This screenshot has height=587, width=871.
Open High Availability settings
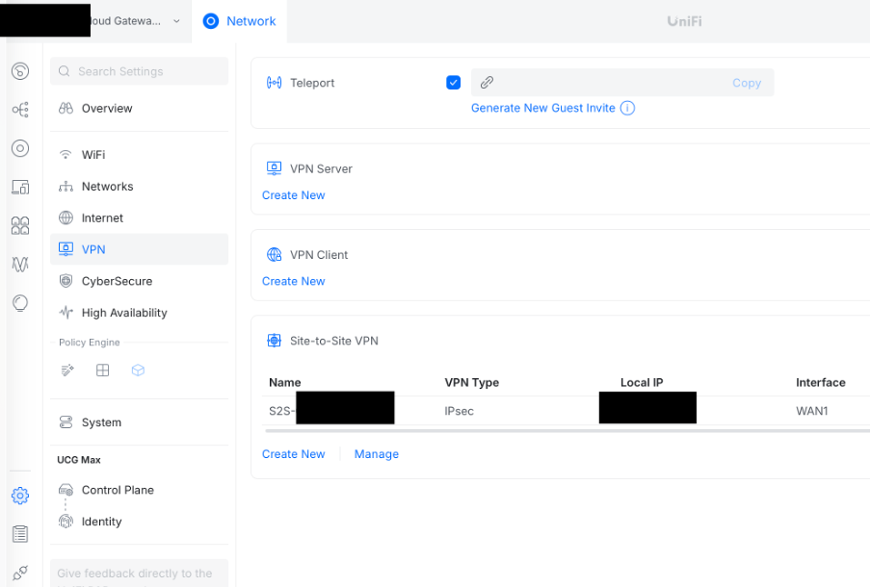(x=139, y=313)
